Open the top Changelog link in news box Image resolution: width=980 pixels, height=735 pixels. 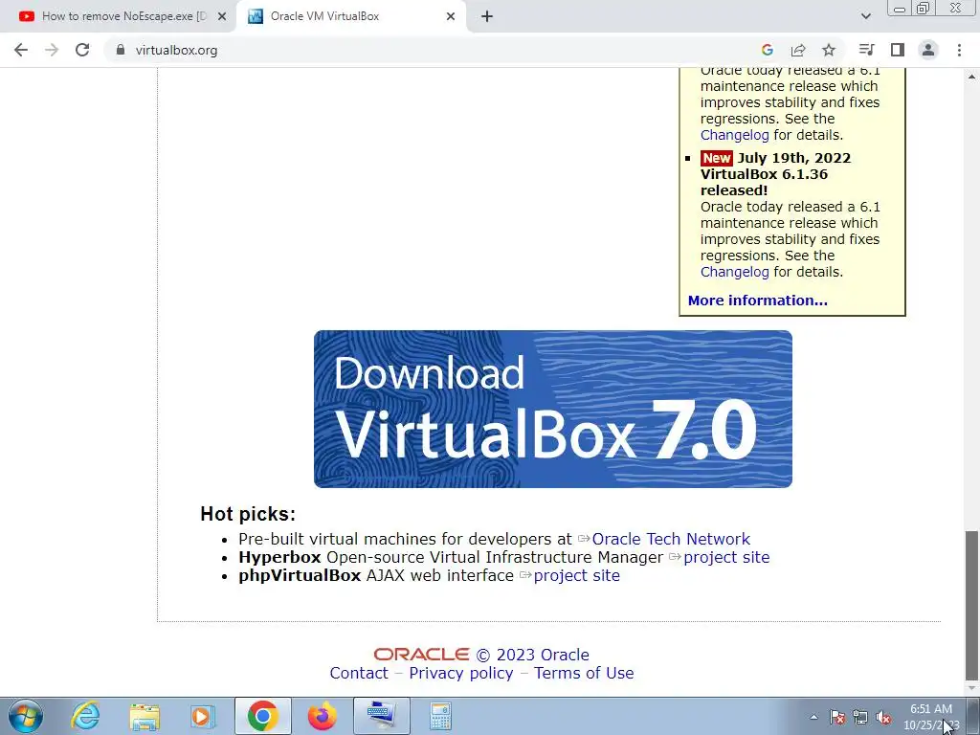(x=734, y=135)
